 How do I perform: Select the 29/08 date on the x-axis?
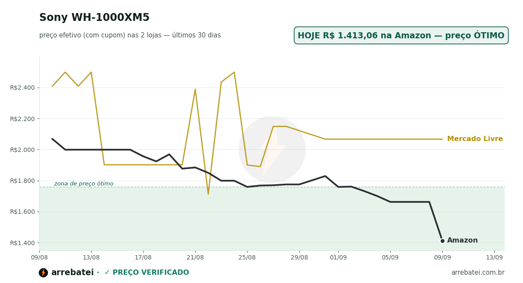tap(299, 257)
